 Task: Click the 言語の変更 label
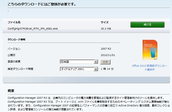[14, 62]
